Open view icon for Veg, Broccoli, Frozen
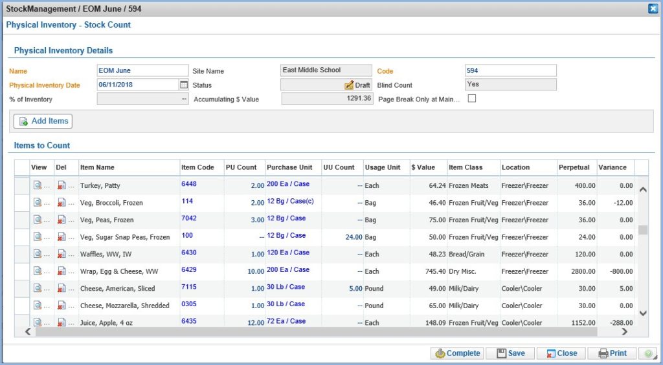The image size is (663, 365). [38, 202]
